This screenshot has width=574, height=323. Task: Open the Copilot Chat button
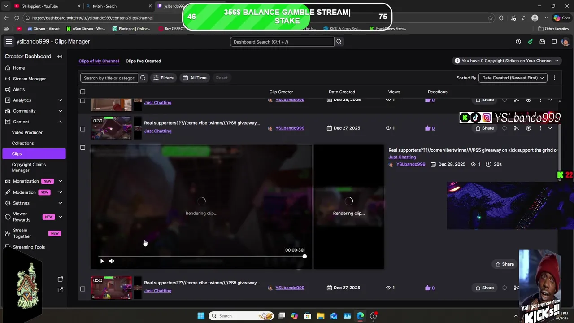point(562,18)
